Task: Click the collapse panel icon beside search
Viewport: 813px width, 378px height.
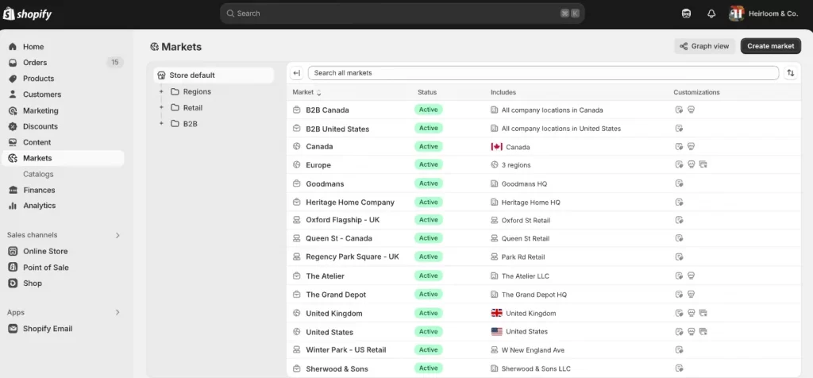Action: [297, 73]
